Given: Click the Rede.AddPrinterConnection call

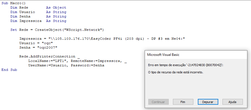Looking at the screenshot, I should 47,57.
